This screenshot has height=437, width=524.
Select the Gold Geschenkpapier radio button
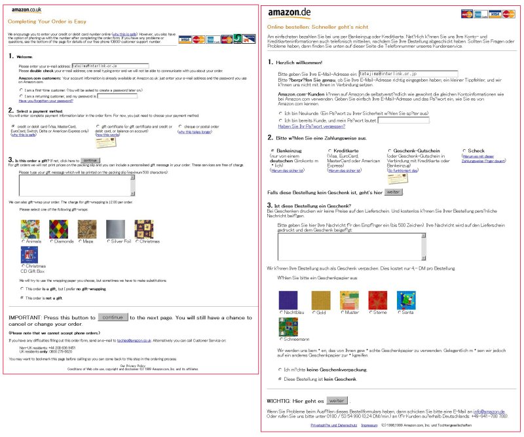point(314,313)
